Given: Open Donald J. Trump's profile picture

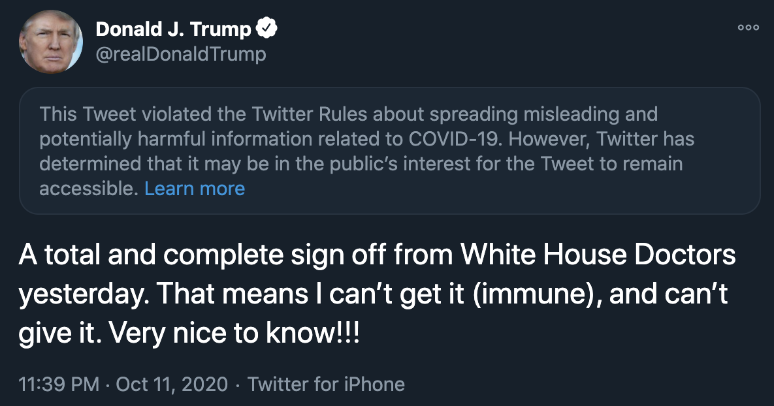Looking at the screenshot, I should coord(51,42).
